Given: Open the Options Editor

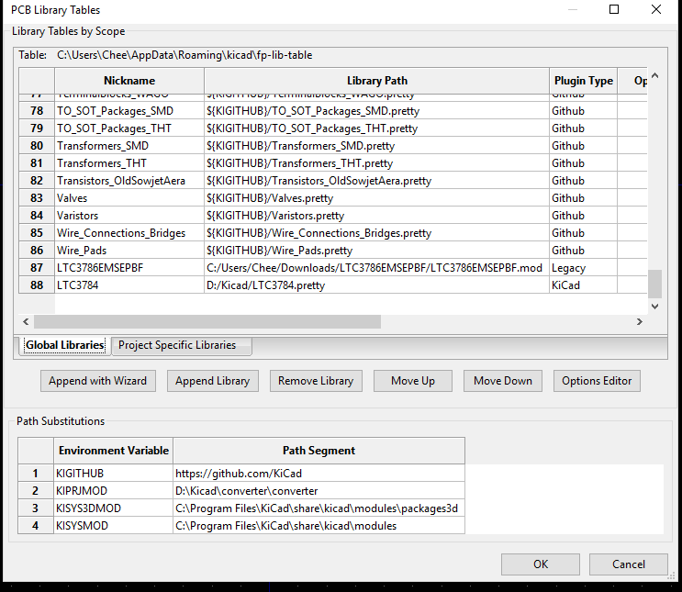Looking at the screenshot, I should 597,381.
